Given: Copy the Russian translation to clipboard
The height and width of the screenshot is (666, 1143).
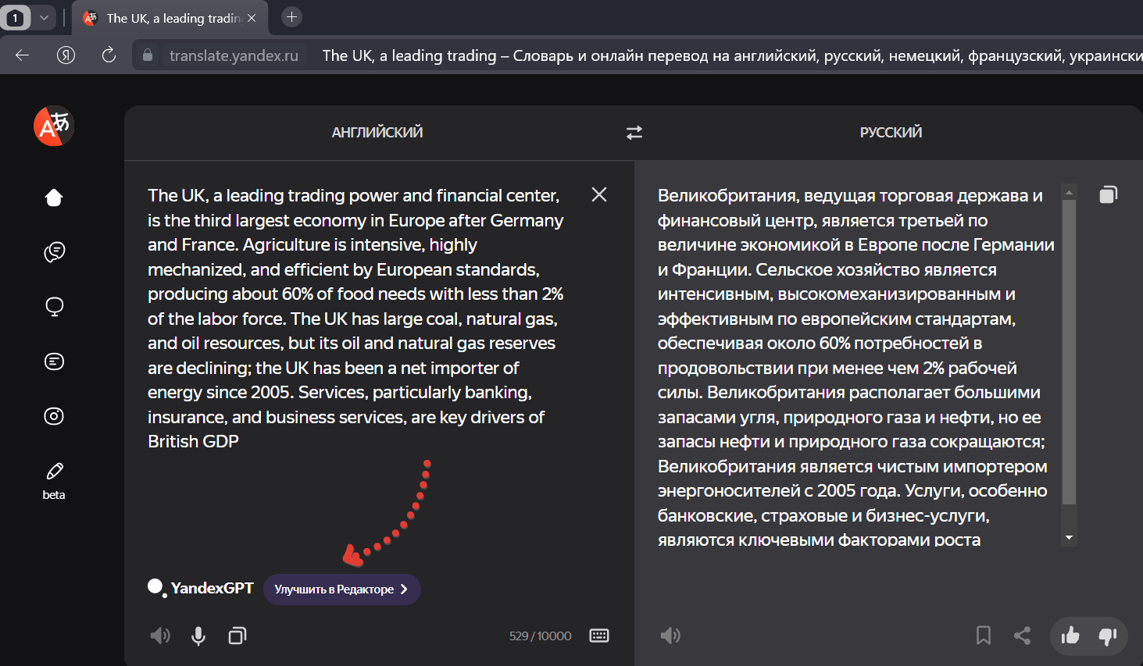Looking at the screenshot, I should pyautogui.click(x=1108, y=194).
